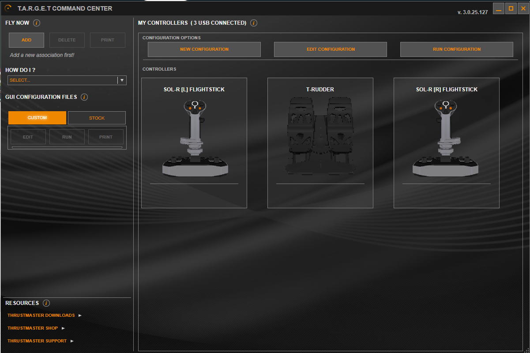The width and height of the screenshot is (530, 353).
Task: Click the Select... combo box field
Action: (62, 80)
